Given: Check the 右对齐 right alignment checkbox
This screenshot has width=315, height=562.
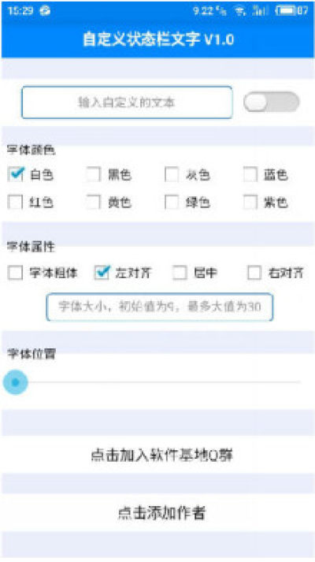Looking at the screenshot, I should [254, 273].
